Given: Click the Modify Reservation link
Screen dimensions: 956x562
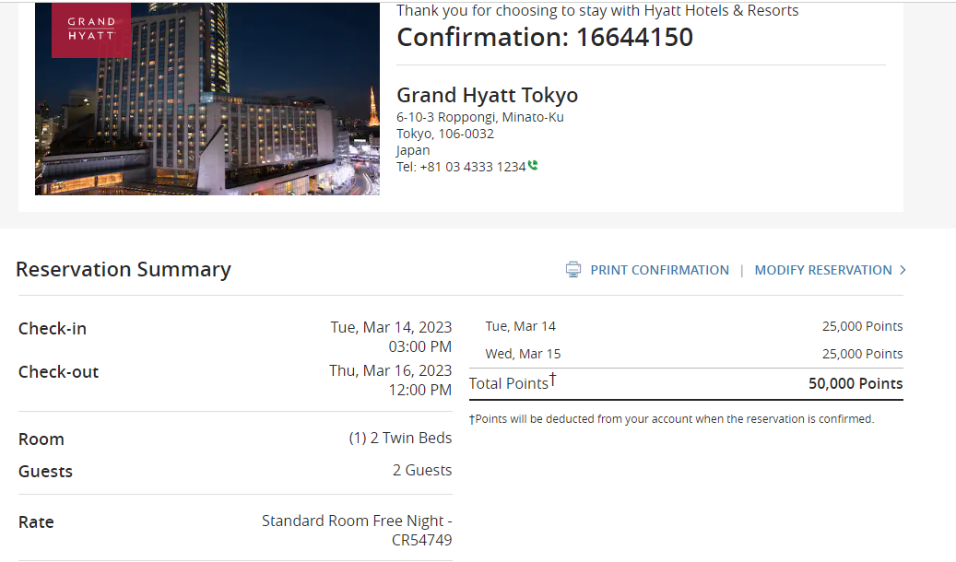Looking at the screenshot, I should [x=822, y=270].
